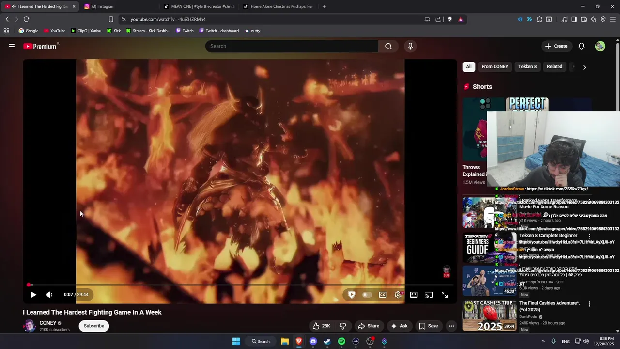620x349 pixels.
Task: Open the ClipQ | Yanivu bookmark
Action: (x=86, y=31)
